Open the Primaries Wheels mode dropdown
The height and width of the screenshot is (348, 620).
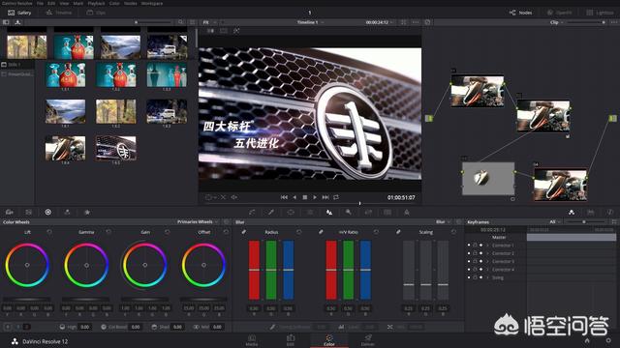click(198, 221)
